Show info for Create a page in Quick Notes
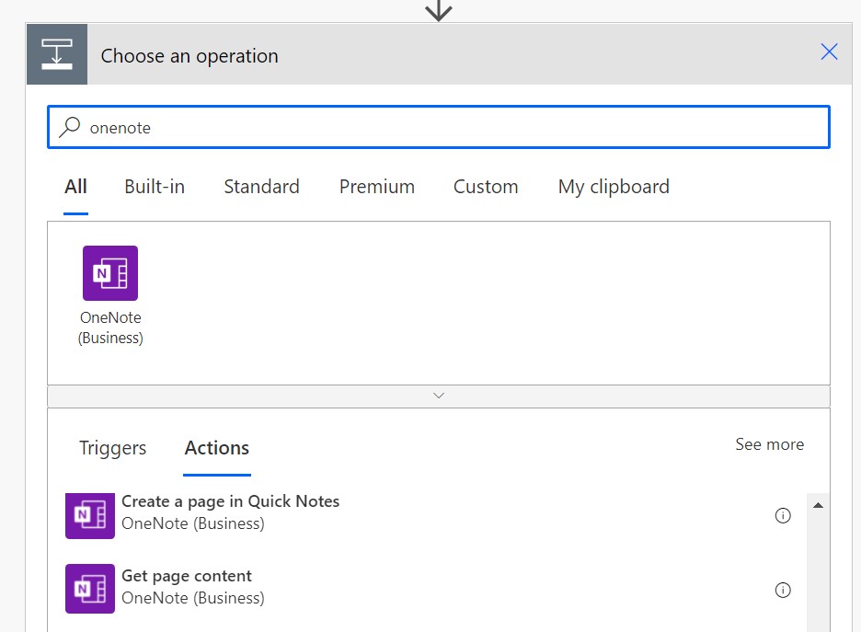This screenshot has height=632, width=861. (783, 515)
